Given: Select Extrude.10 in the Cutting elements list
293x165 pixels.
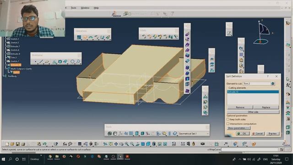Looking at the screenshot, I should click(253, 92).
